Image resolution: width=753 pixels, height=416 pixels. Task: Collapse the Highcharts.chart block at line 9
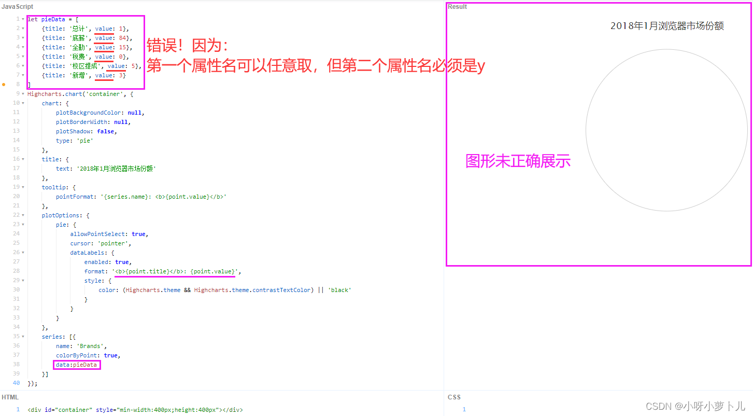pos(23,94)
